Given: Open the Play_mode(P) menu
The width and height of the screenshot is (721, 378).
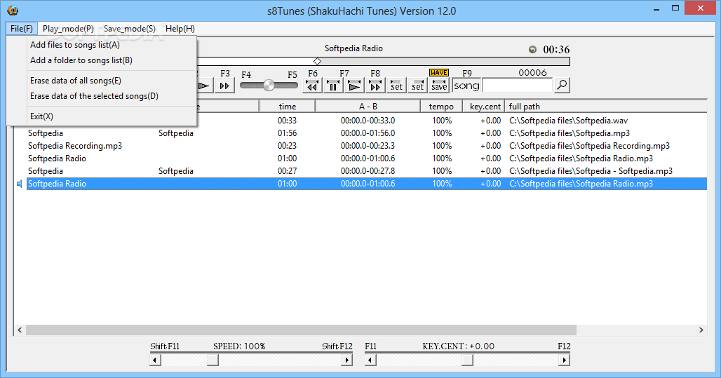Looking at the screenshot, I should click(68, 29).
